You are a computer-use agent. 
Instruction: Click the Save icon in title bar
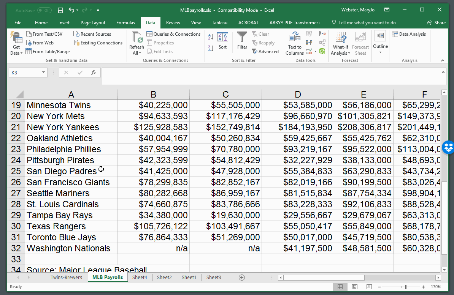pos(60,10)
